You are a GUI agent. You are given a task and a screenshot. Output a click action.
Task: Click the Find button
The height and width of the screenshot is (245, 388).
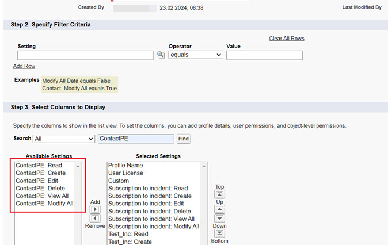[184, 139]
